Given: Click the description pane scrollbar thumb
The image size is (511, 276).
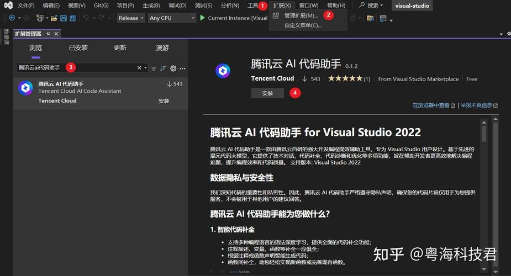Looking at the screenshot, I should tap(484, 134).
